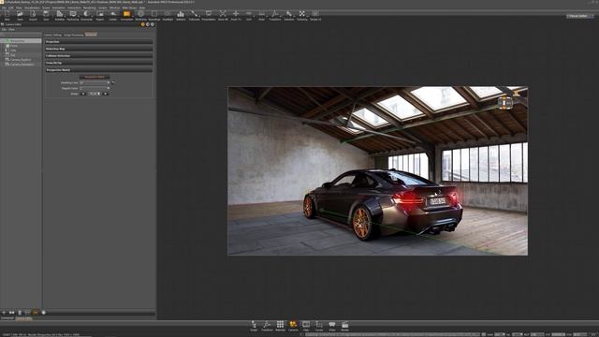Toggle the Ruler toolbar icon

point(262,15)
